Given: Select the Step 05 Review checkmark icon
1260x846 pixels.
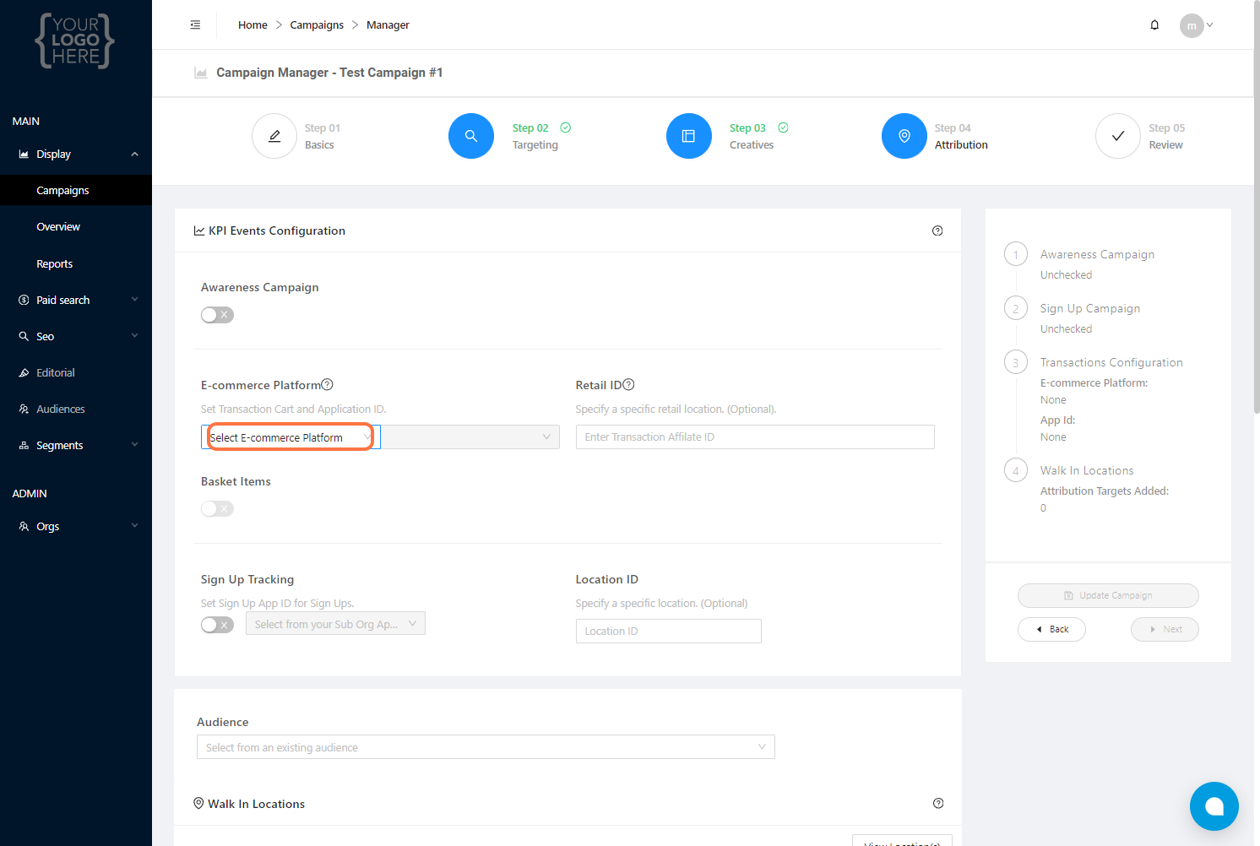Looking at the screenshot, I should (x=1118, y=136).
